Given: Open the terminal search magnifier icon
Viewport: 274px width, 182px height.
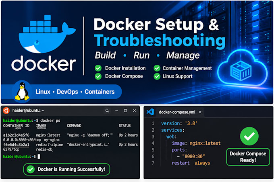Looking at the screenshot, I should coord(107,110).
